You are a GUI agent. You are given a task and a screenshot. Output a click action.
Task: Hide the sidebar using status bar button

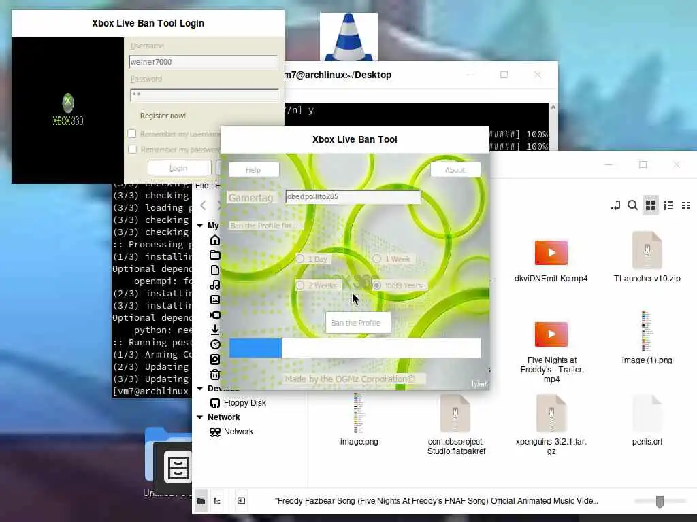tap(242, 501)
